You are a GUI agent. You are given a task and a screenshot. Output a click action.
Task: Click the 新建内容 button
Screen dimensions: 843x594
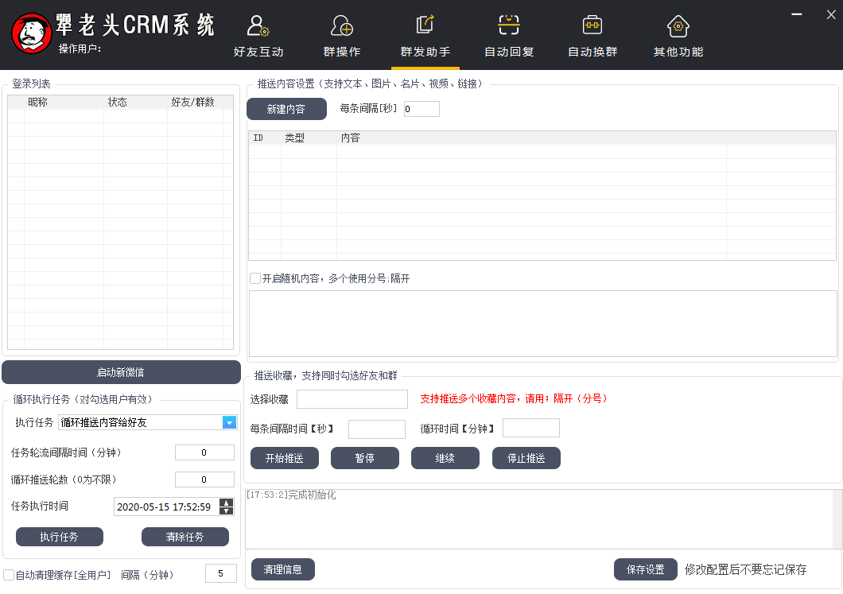click(x=286, y=109)
